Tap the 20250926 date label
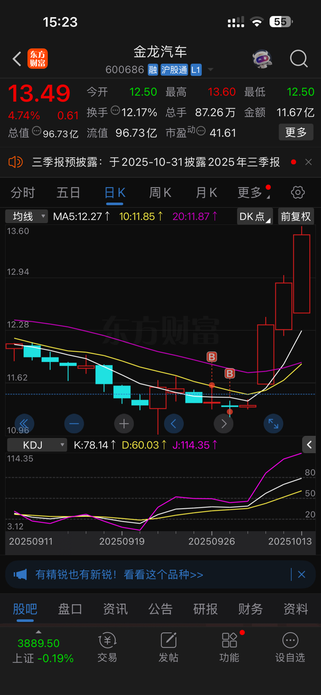This screenshot has width=321, height=695. coord(211,541)
